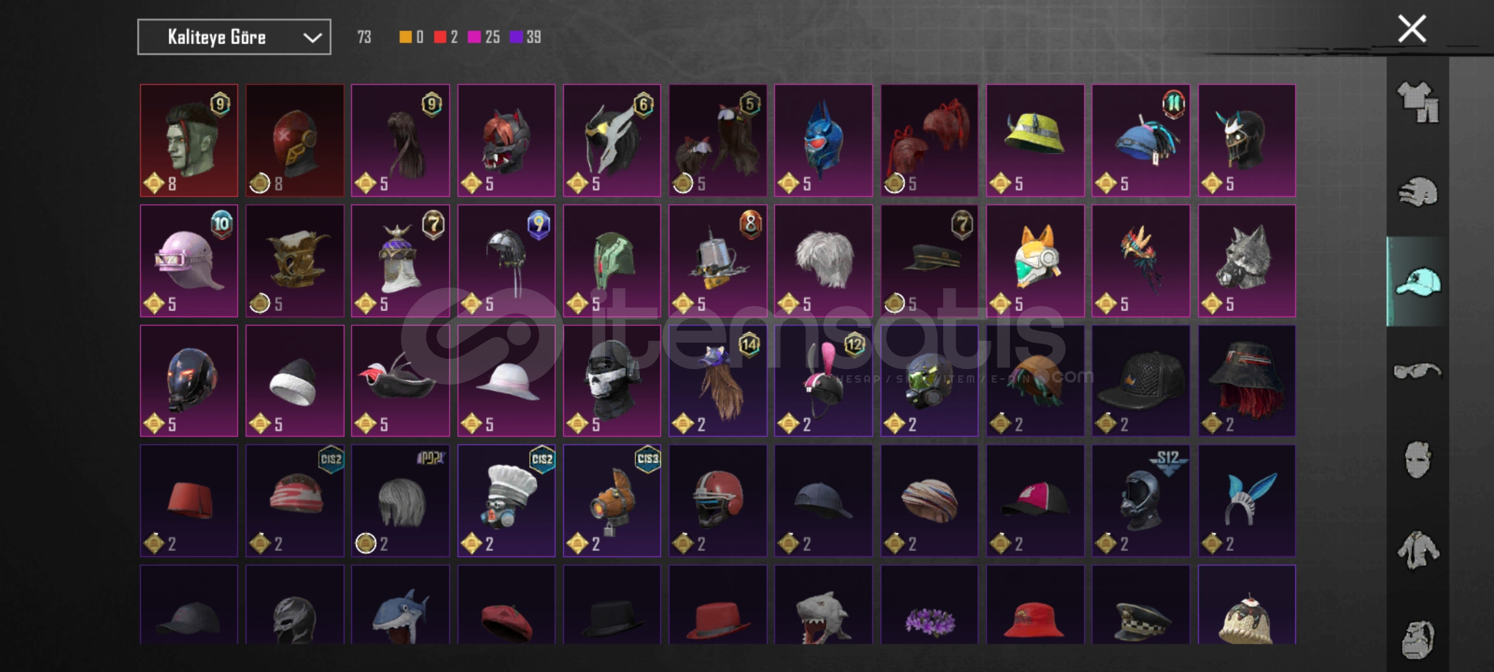Select the pink helmet with level 10 badge
Image resolution: width=1494 pixels, height=672 pixels.
pyautogui.click(x=189, y=261)
